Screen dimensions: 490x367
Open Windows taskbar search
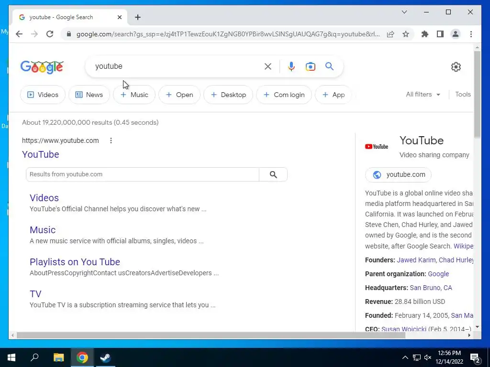click(34, 357)
